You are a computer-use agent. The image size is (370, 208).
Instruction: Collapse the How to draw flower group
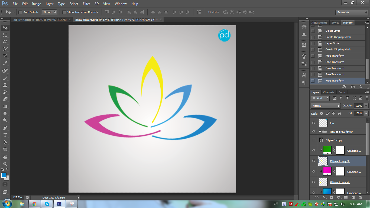[320, 132]
